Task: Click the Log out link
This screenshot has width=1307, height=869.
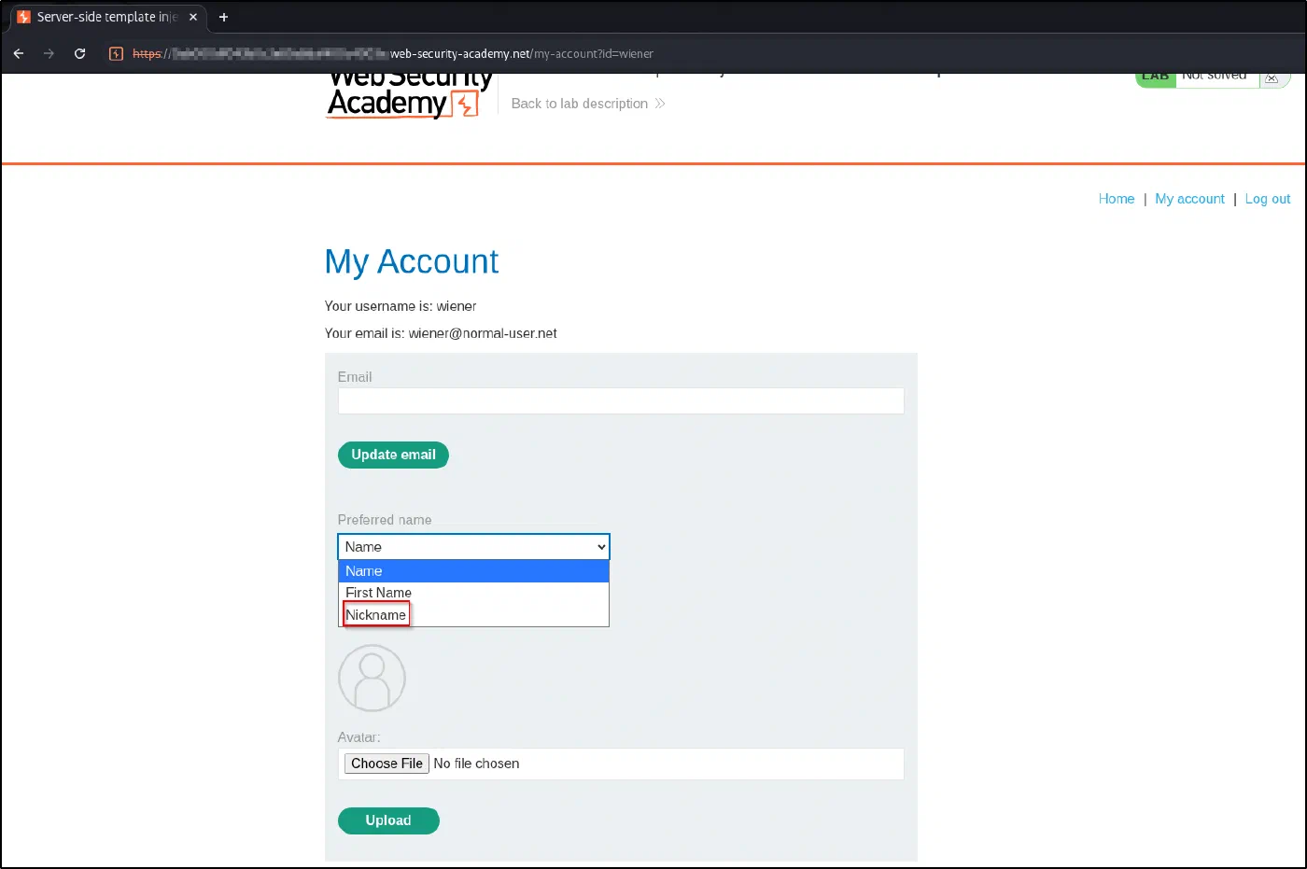Action: click(1268, 199)
